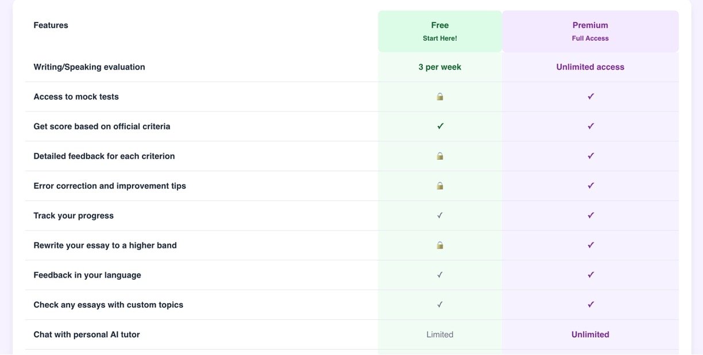Click Premium checkmark for detailed feedback row
Screen dimensions: 703x355
[590, 156]
